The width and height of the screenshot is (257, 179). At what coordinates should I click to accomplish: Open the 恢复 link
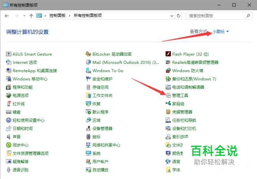click(96, 104)
